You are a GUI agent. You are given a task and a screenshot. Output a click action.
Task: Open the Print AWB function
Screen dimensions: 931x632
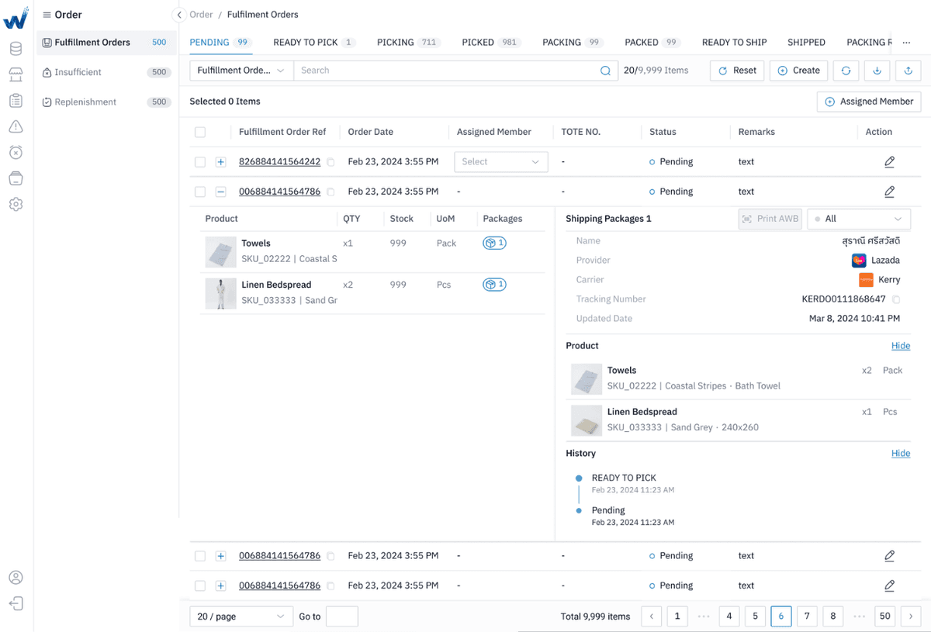[x=770, y=219]
